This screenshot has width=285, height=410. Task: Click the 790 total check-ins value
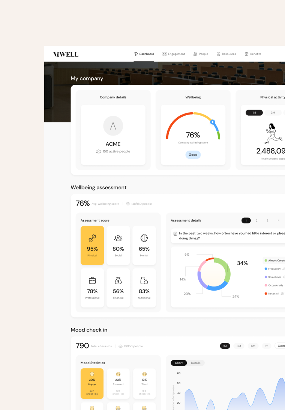tap(82, 346)
